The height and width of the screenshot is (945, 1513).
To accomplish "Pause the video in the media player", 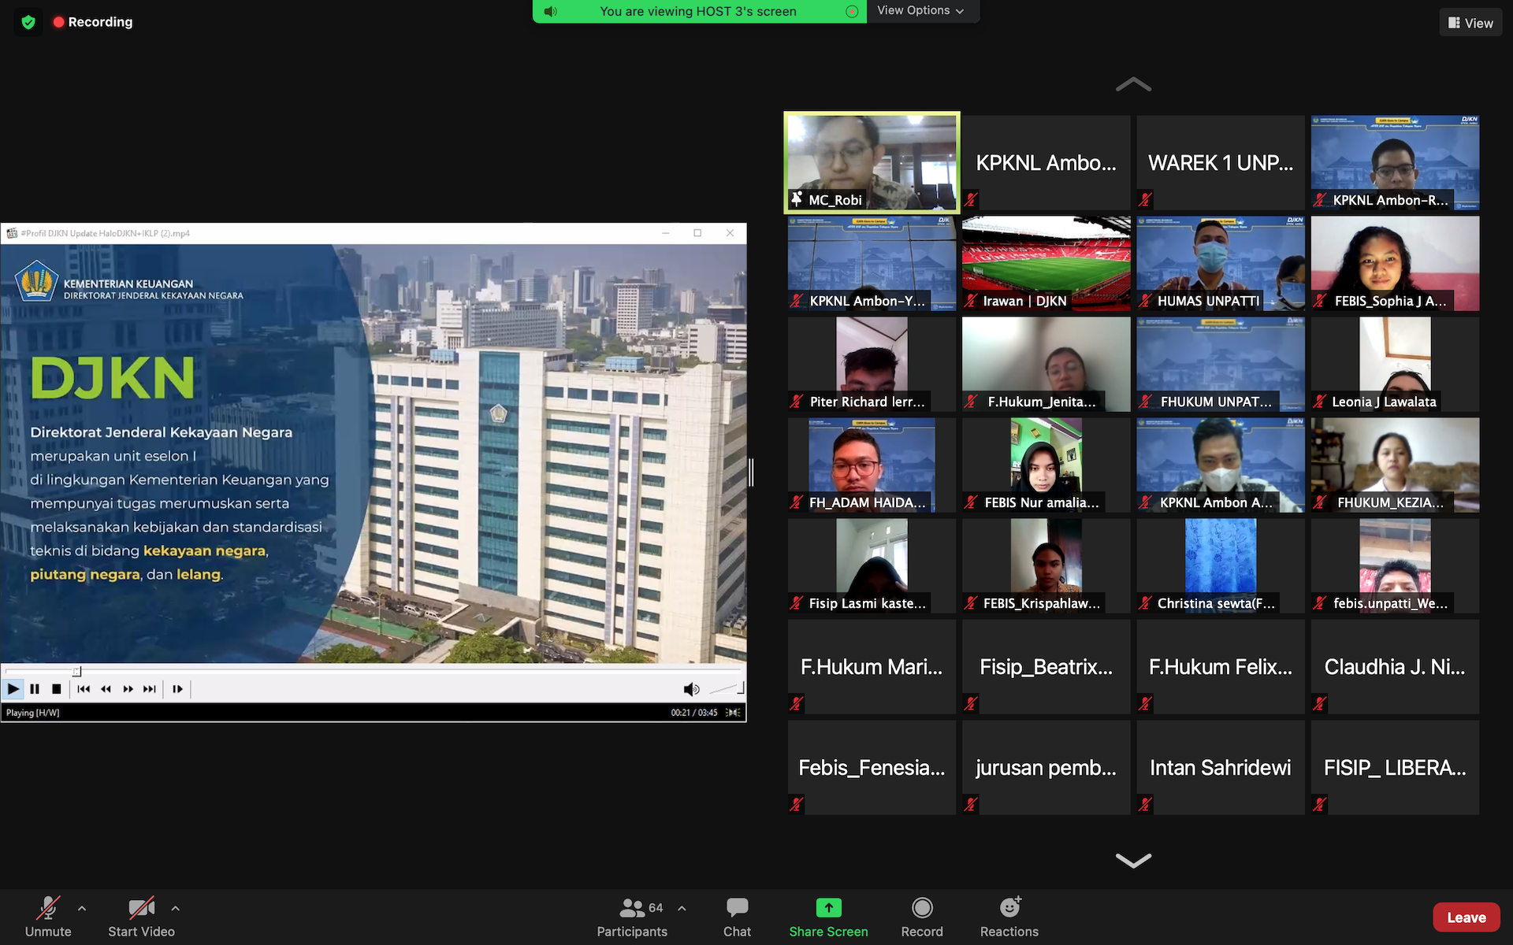I will click(35, 689).
